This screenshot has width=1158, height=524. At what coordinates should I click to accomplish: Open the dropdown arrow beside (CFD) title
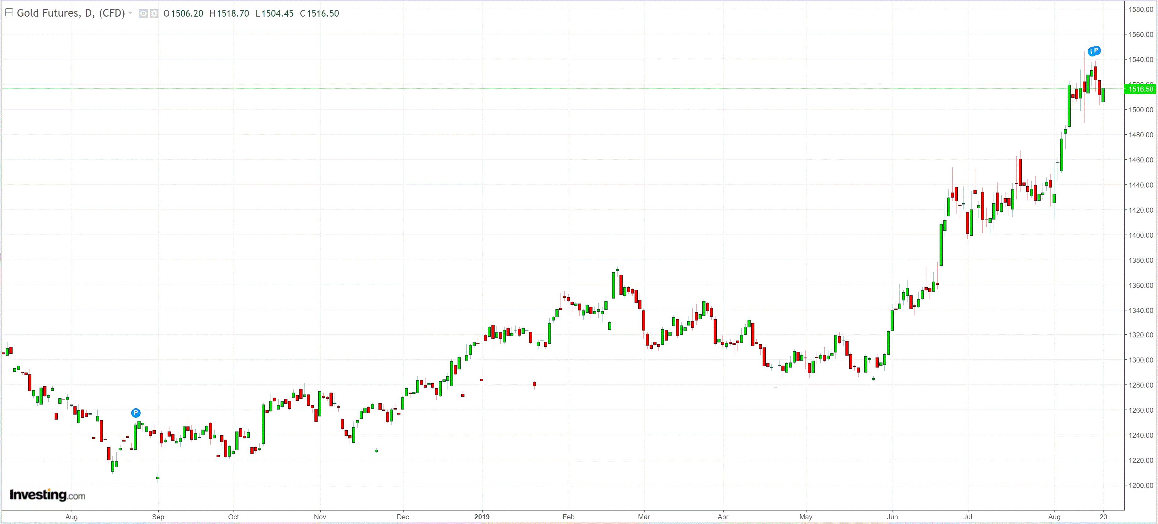point(130,13)
